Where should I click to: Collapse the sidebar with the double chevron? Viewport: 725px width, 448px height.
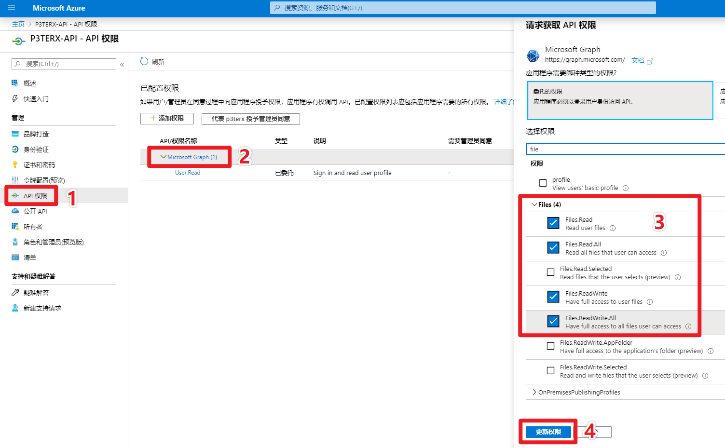click(122, 64)
